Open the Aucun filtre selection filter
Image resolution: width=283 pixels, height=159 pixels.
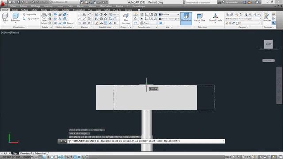coord(199,18)
